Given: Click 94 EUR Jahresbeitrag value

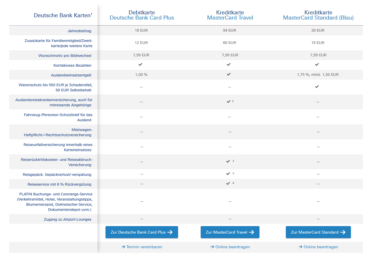Looking at the screenshot, I should (230, 30).
